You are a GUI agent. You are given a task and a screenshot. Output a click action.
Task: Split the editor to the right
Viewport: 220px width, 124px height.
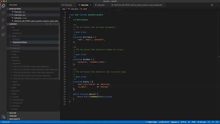click(x=212, y=5)
